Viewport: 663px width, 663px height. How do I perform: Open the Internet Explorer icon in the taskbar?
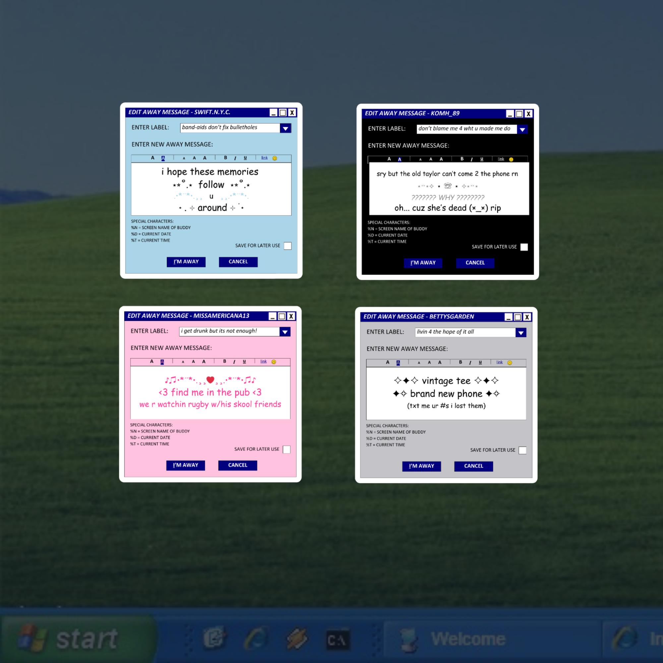pyautogui.click(x=257, y=639)
